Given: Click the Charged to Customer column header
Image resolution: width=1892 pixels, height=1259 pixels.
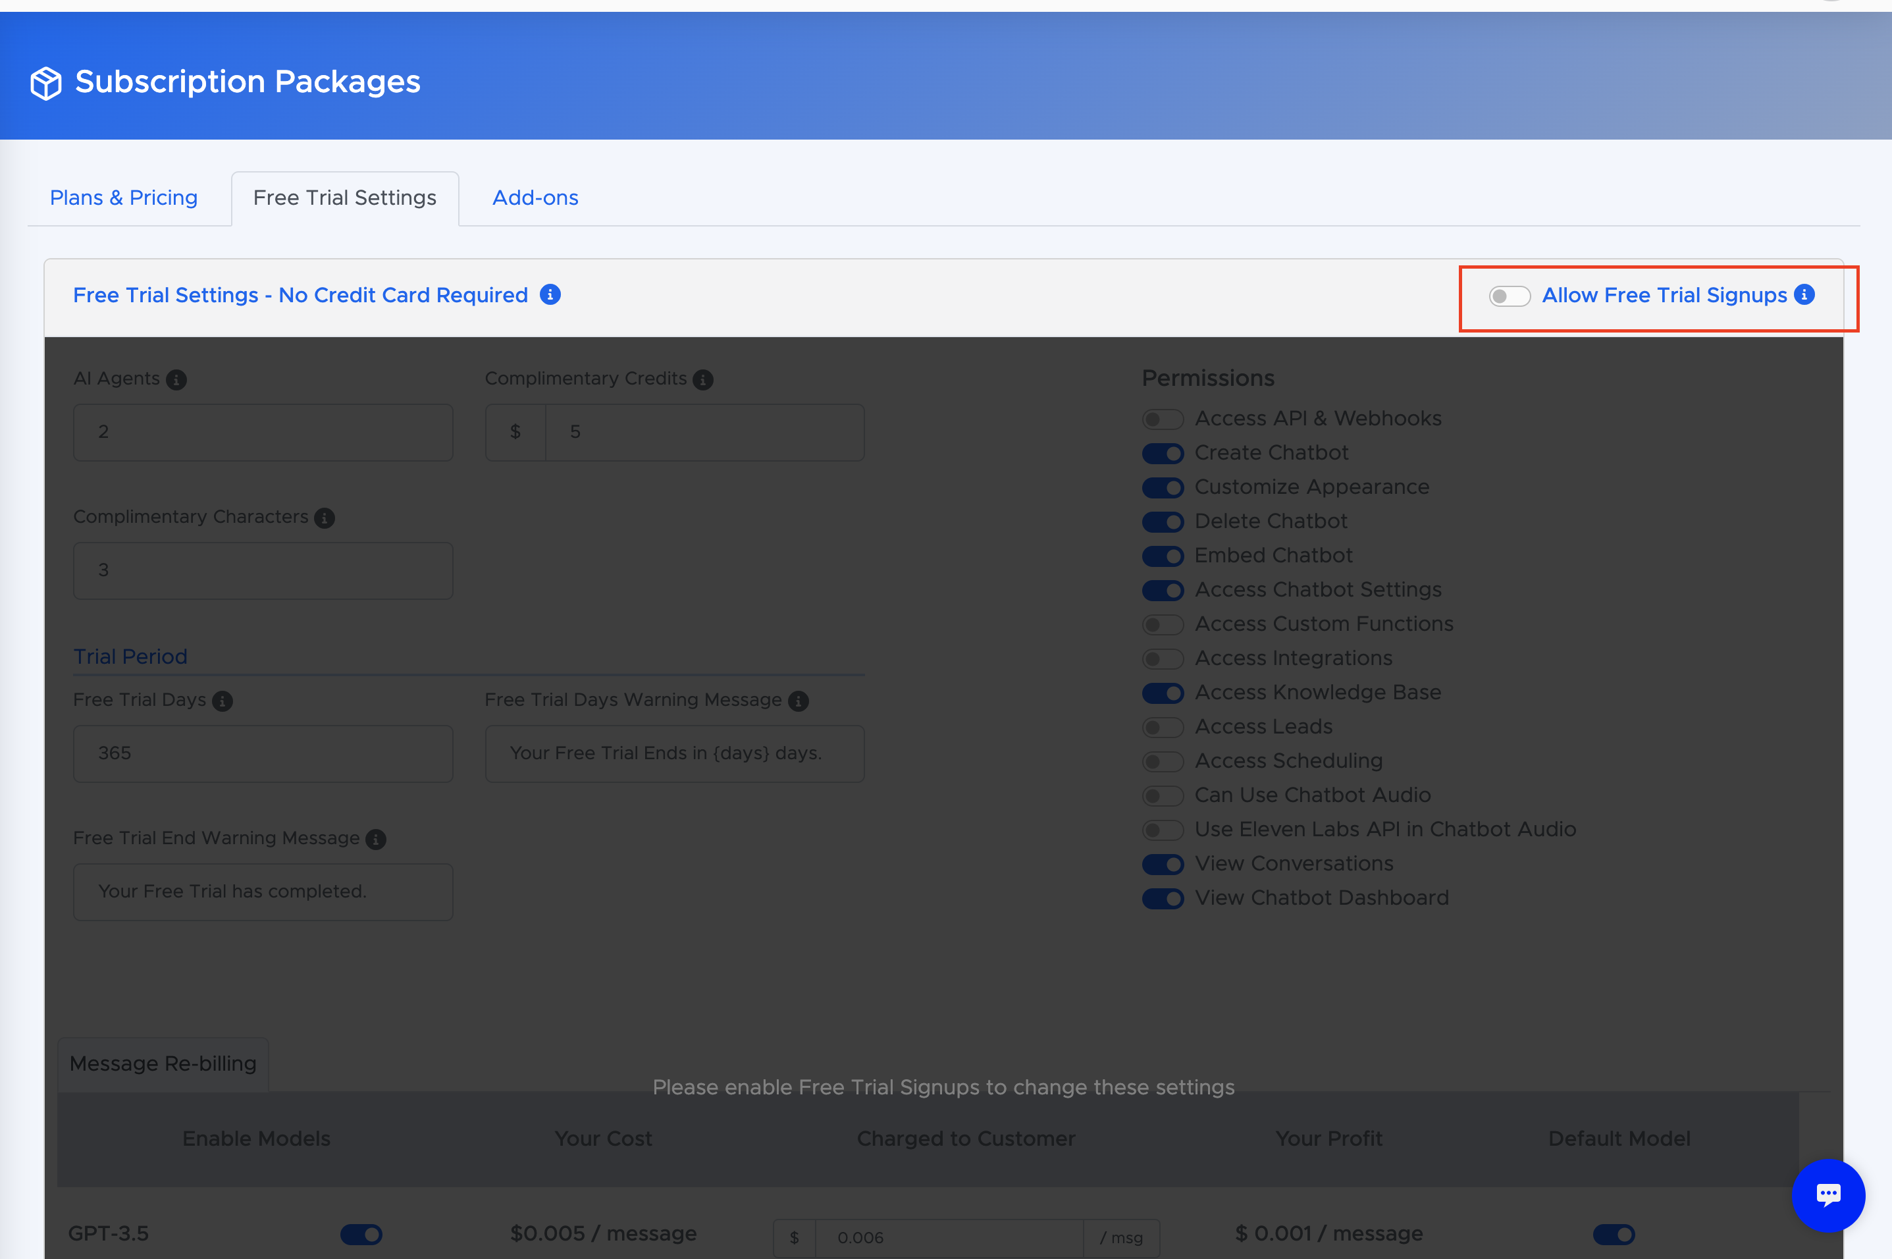Looking at the screenshot, I should pyautogui.click(x=966, y=1138).
